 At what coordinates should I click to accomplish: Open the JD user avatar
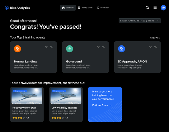pyautogui.click(x=163, y=8)
